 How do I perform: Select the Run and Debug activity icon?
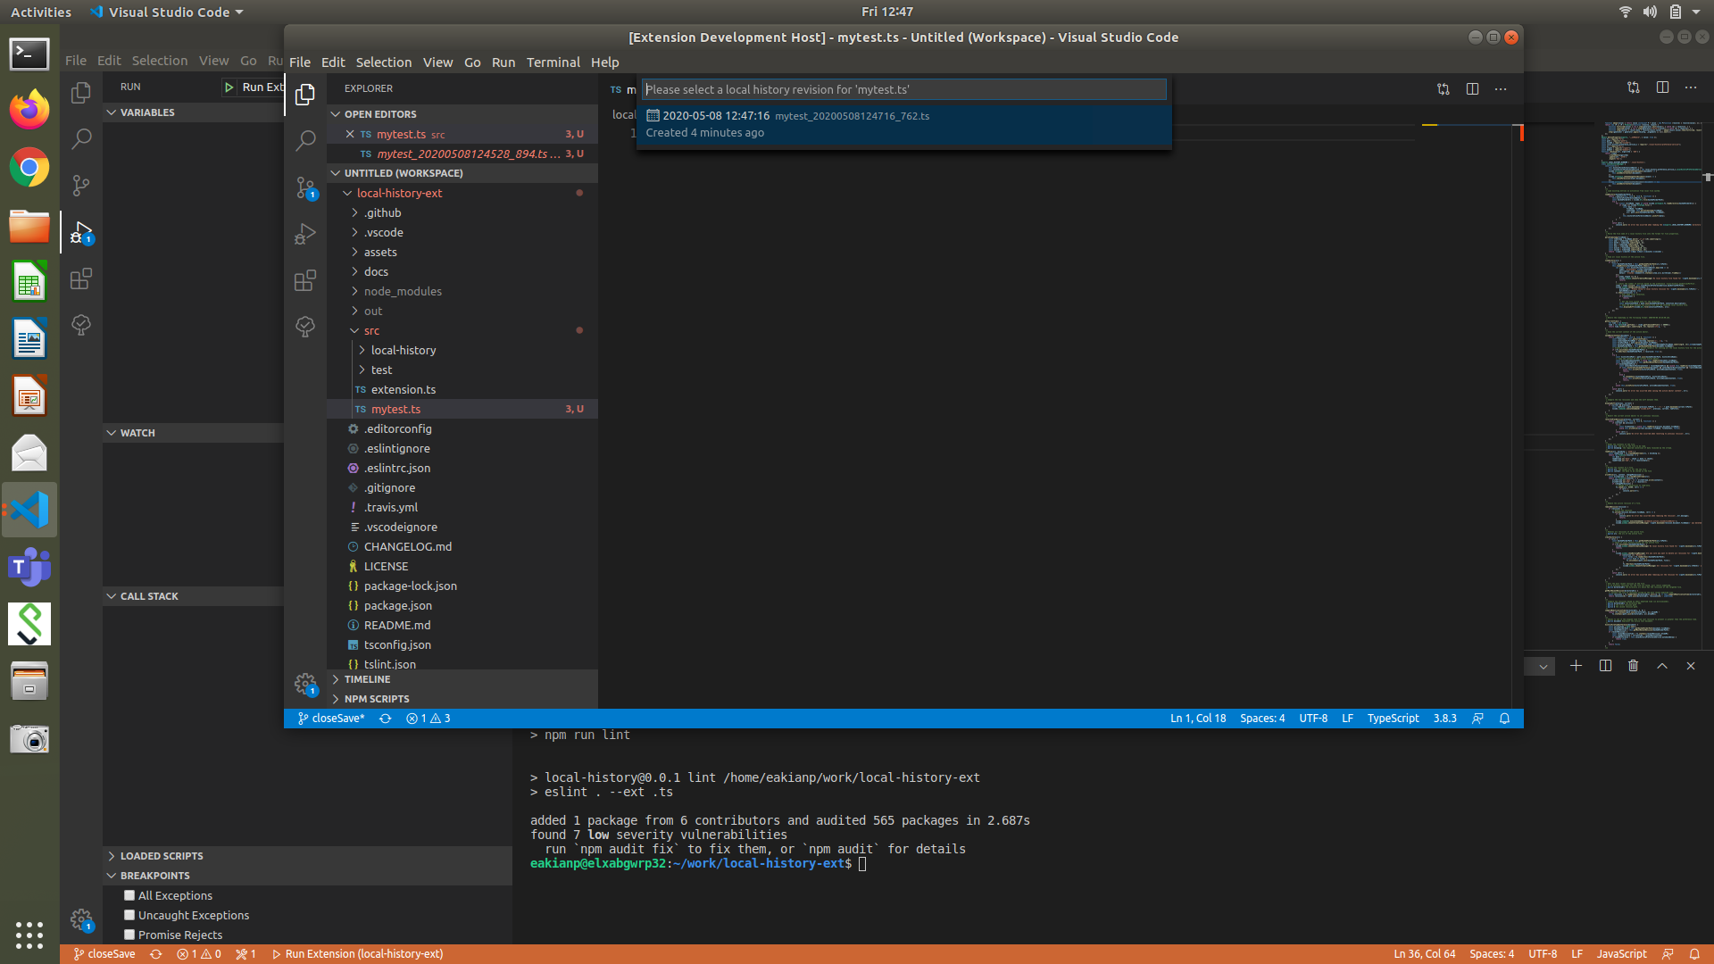pyautogui.click(x=305, y=234)
